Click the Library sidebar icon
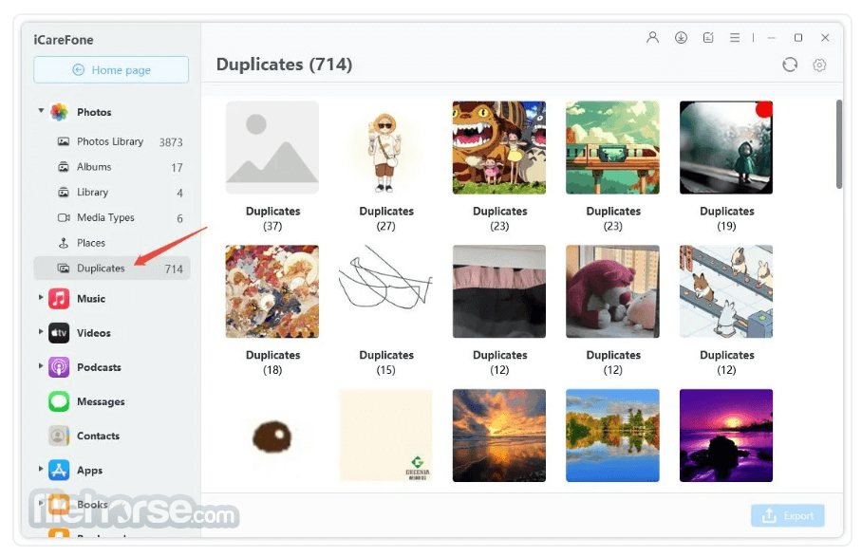Image resolution: width=862 pixels, height=557 pixels. coord(64,193)
